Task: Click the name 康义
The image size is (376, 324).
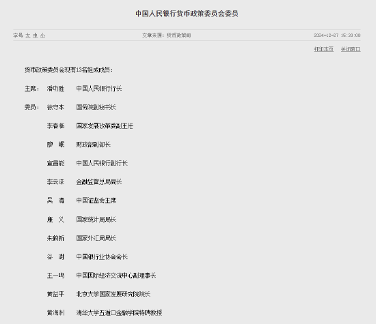Action: coord(55,220)
